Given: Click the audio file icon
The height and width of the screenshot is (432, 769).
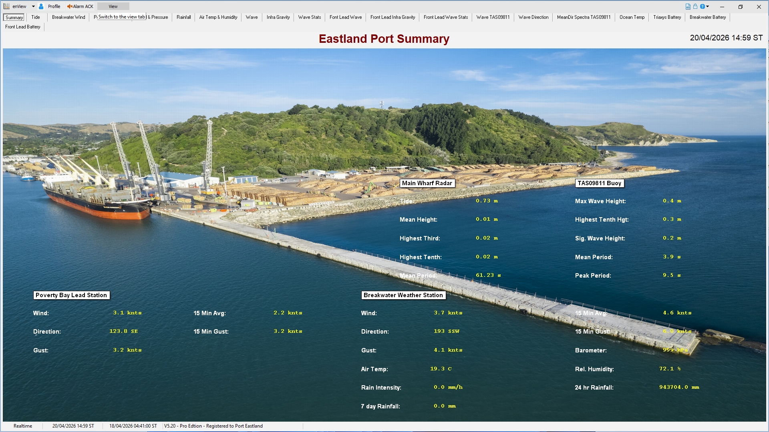Looking at the screenshot, I should (x=688, y=6).
